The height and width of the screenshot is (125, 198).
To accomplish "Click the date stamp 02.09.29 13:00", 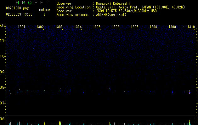I will [19, 14].
